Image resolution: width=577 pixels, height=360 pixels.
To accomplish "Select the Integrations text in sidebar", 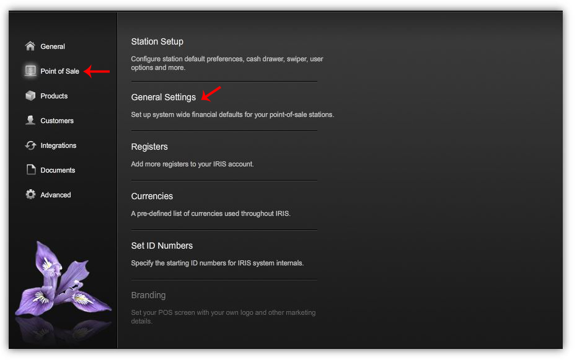I will 58,145.
